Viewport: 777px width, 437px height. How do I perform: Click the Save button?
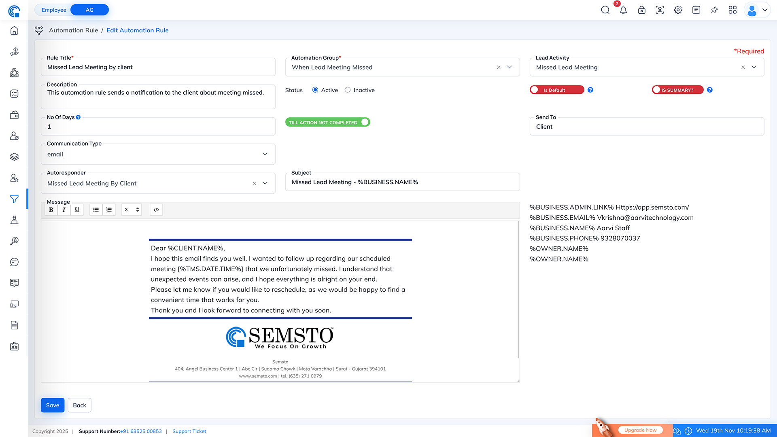(53, 405)
